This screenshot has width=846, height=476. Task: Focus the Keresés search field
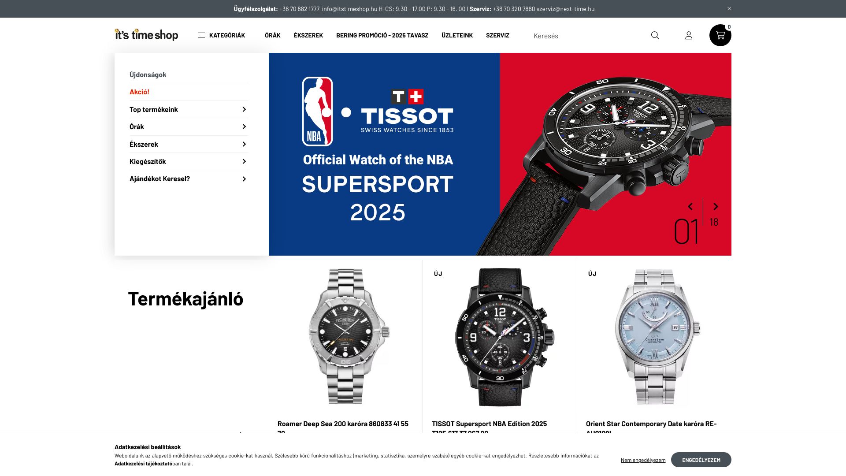[588, 36]
